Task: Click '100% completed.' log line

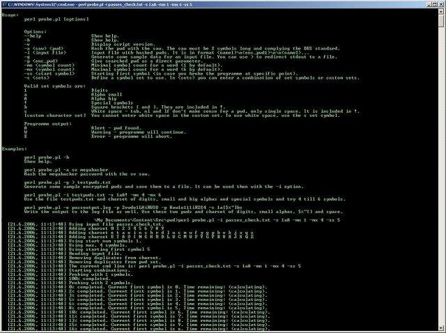Action: pyautogui.click(x=59, y=279)
